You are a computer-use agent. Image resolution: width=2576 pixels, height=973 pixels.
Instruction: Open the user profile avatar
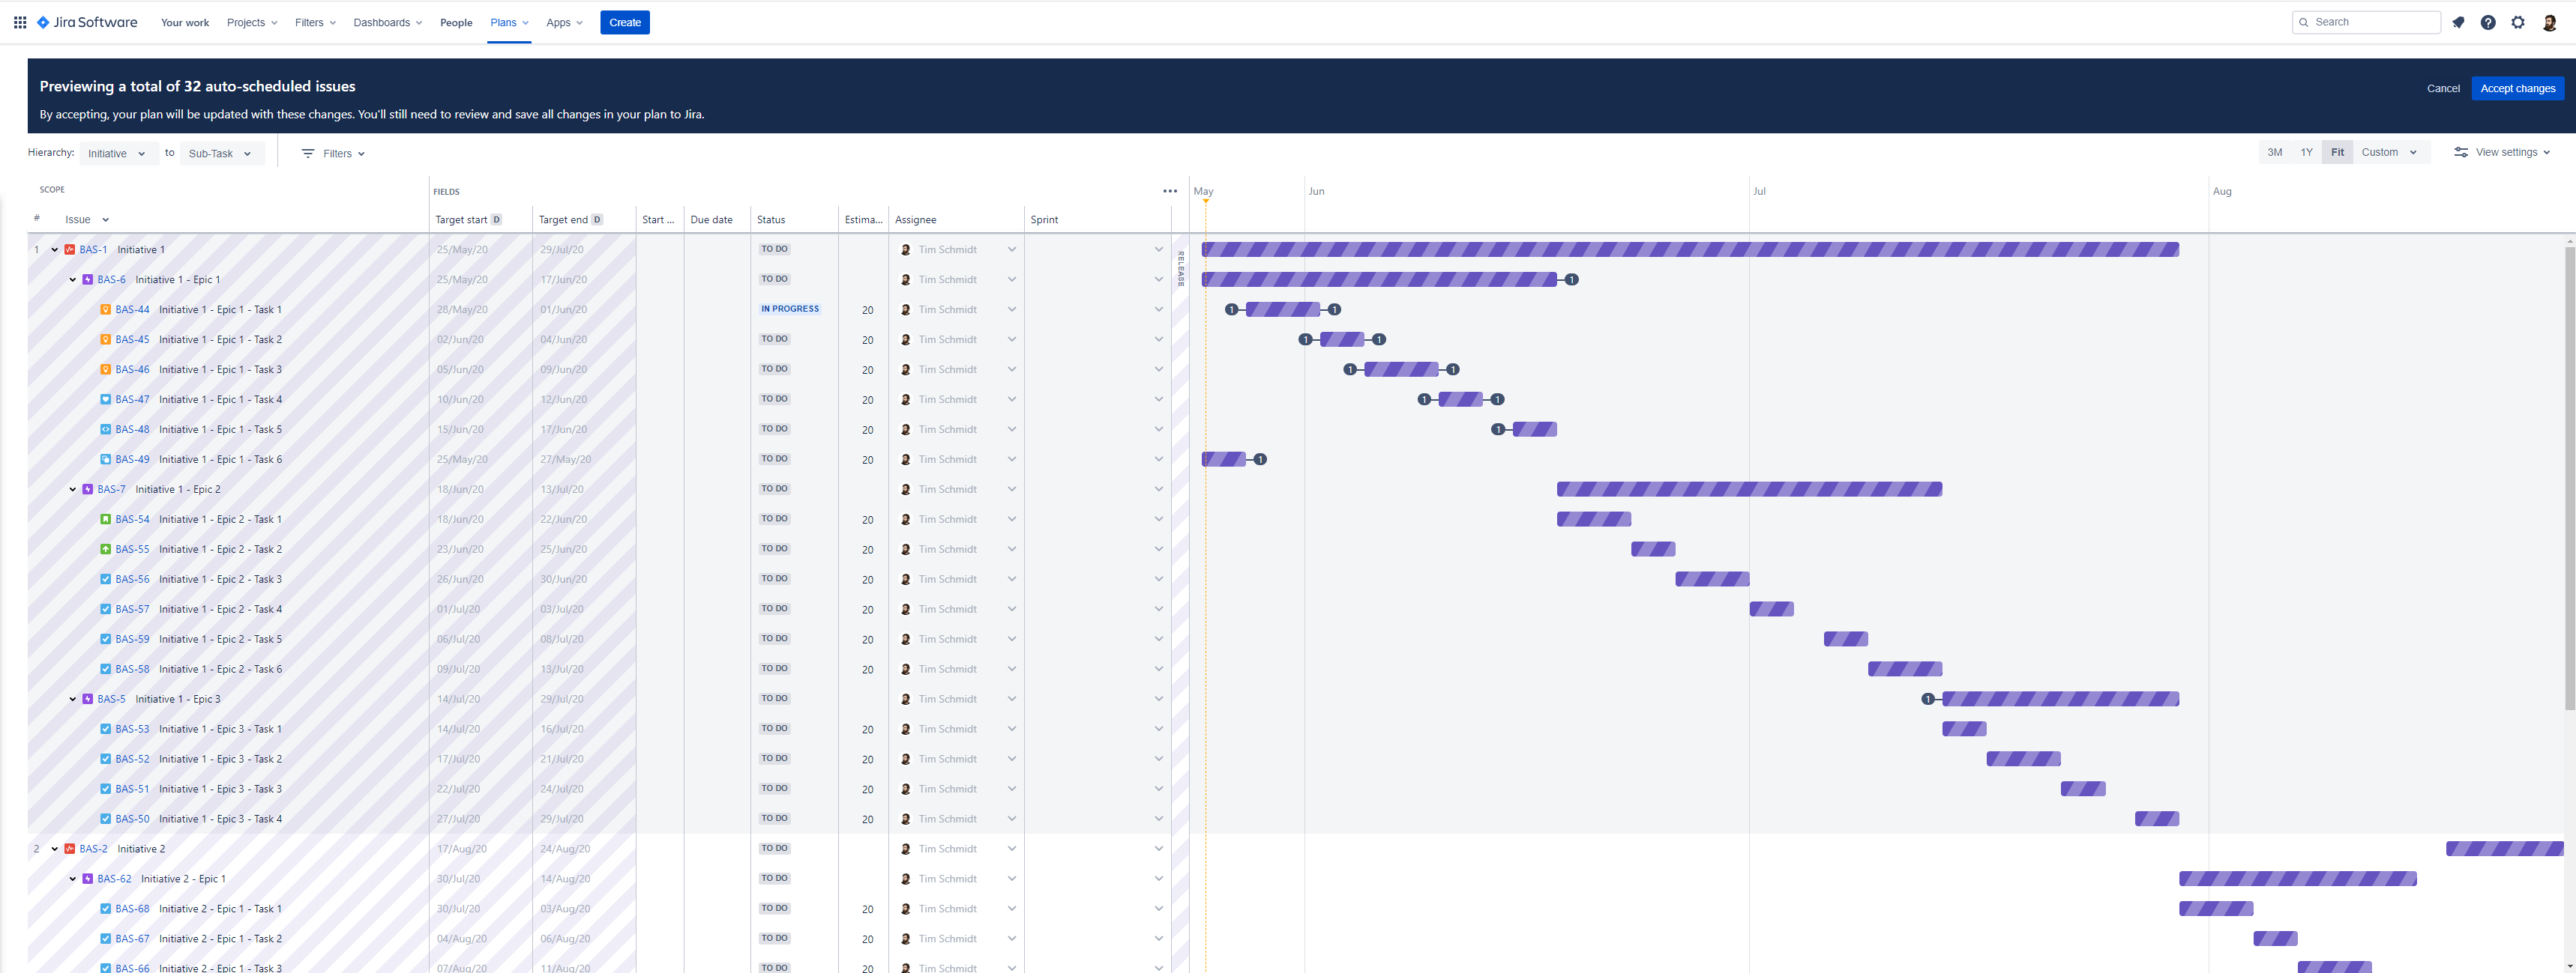pos(2549,22)
